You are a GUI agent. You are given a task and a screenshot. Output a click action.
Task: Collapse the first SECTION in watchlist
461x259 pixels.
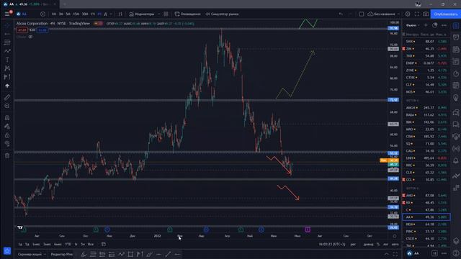pos(412,101)
